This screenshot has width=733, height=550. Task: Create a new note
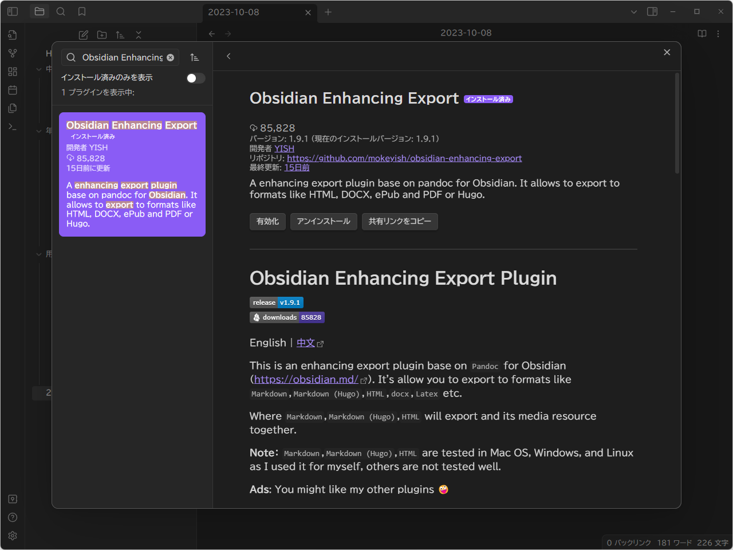coord(83,35)
